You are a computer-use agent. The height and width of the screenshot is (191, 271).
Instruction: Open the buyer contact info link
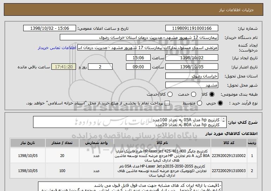pos(57,48)
